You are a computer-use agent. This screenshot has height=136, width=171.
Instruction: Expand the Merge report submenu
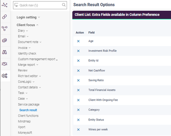click(28, 65)
